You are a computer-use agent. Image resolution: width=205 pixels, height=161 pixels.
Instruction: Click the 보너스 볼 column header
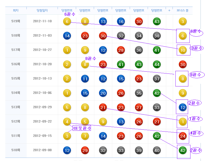[x=183, y=11]
